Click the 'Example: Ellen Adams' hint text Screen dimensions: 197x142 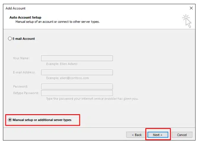click(x=62, y=64)
